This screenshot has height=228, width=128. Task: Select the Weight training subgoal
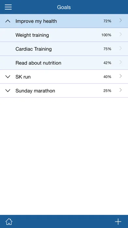coord(64,35)
